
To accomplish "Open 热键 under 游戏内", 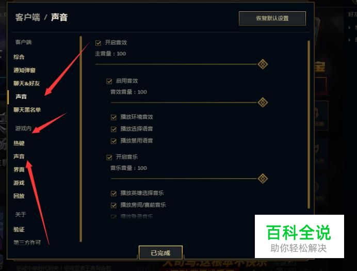I will pyautogui.click(x=19, y=144).
